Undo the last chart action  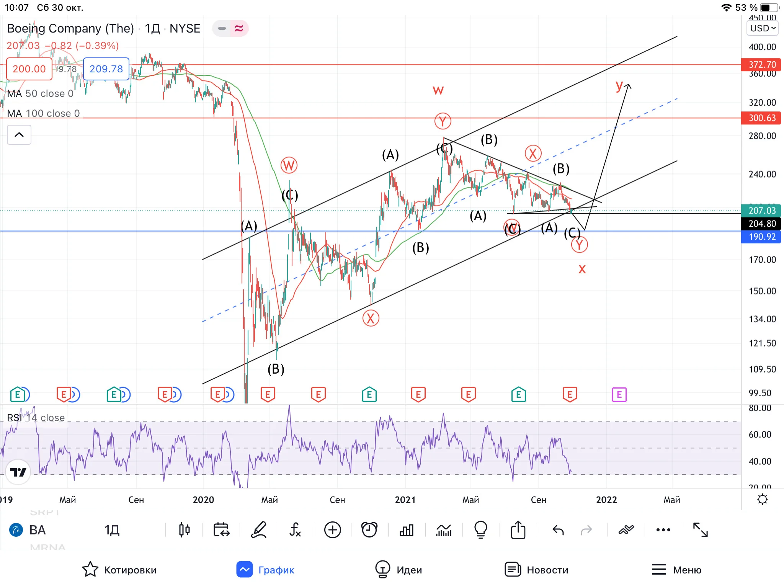click(x=558, y=530)
